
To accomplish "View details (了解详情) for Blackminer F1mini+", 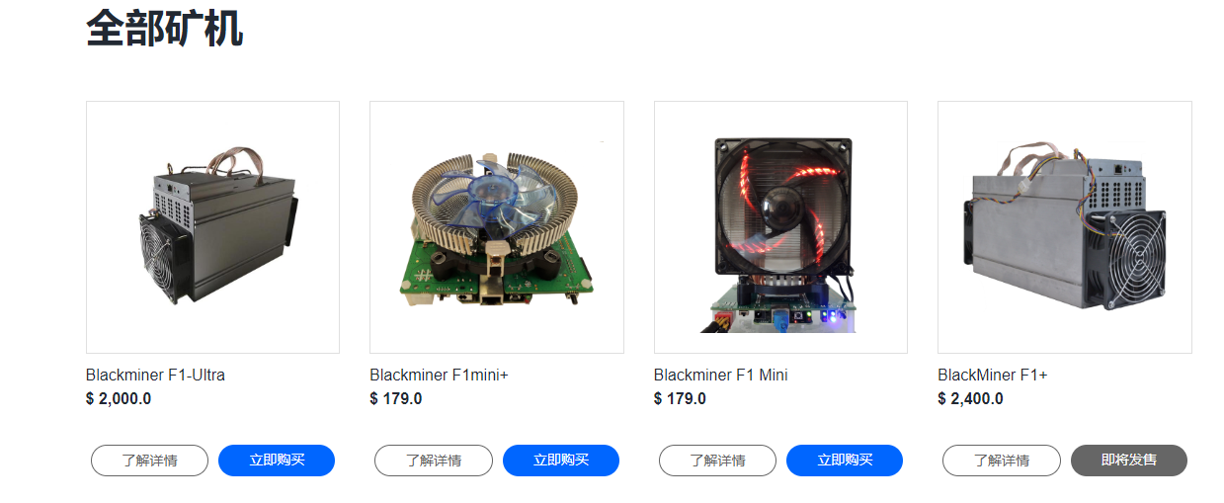I will click(x=434, y=461).
